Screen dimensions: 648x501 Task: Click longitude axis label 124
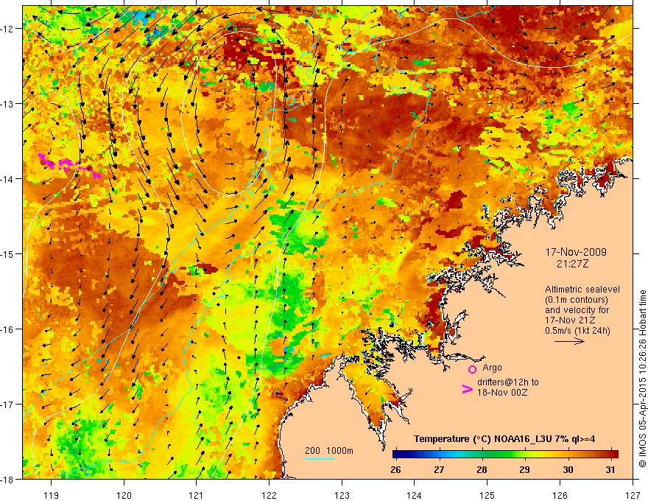pyautogui.click(x=414, y=495)
